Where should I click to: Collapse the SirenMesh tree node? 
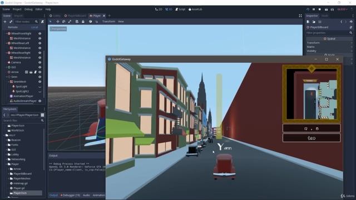(9, 82)
